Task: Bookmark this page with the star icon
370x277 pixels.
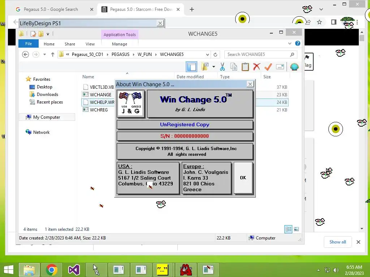Action: [319, 22]
